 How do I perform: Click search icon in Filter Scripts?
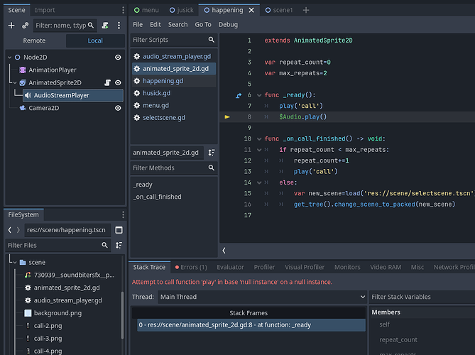click(211, 40)
